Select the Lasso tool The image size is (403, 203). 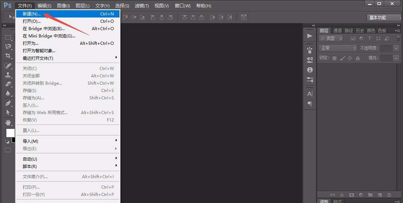click(x=8, y=46)
